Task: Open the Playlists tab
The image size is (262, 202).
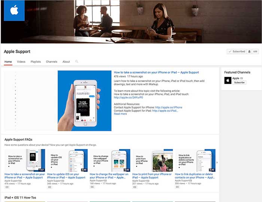Action: (x=36, y=62)
